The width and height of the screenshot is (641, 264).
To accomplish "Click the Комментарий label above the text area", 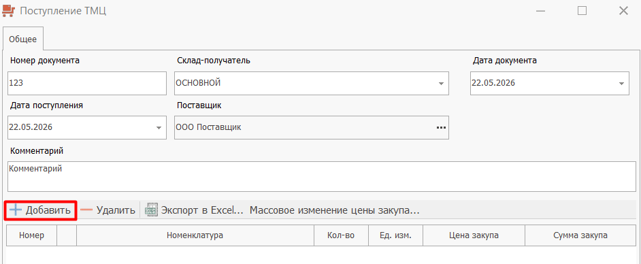I will (x=36, y=151).
